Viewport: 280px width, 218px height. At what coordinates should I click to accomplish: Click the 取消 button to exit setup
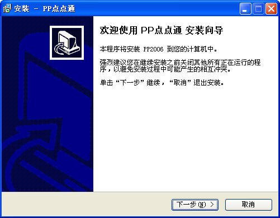click(249, 205)
